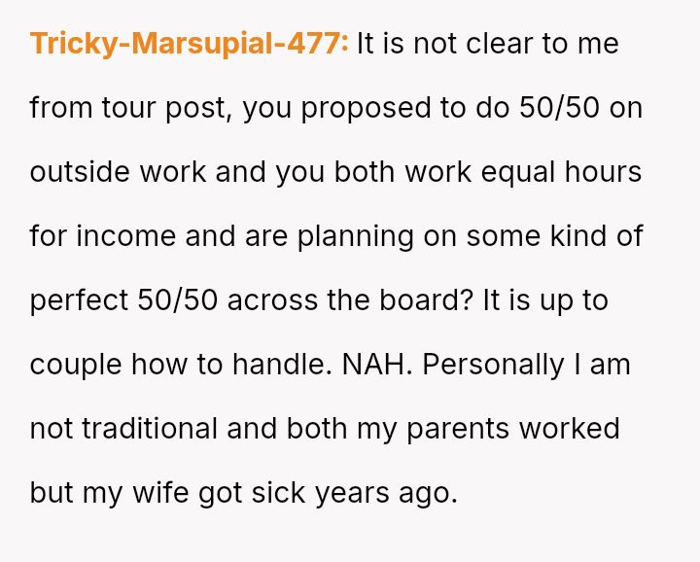Click the words "for income"
This screenshot has height=562, width=700.
(x=91, y=236)
